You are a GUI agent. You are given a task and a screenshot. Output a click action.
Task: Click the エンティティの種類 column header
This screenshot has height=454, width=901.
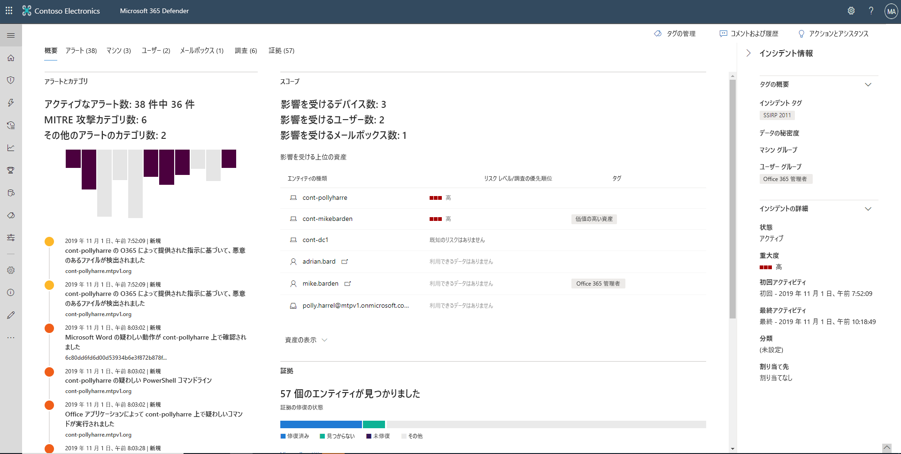[307, 179]
